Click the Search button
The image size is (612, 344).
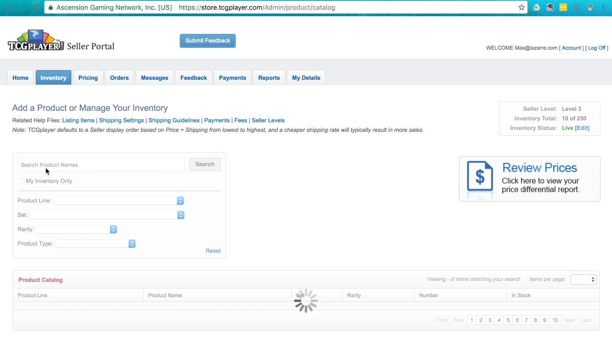pyautogui.click(x=205, y=164)
